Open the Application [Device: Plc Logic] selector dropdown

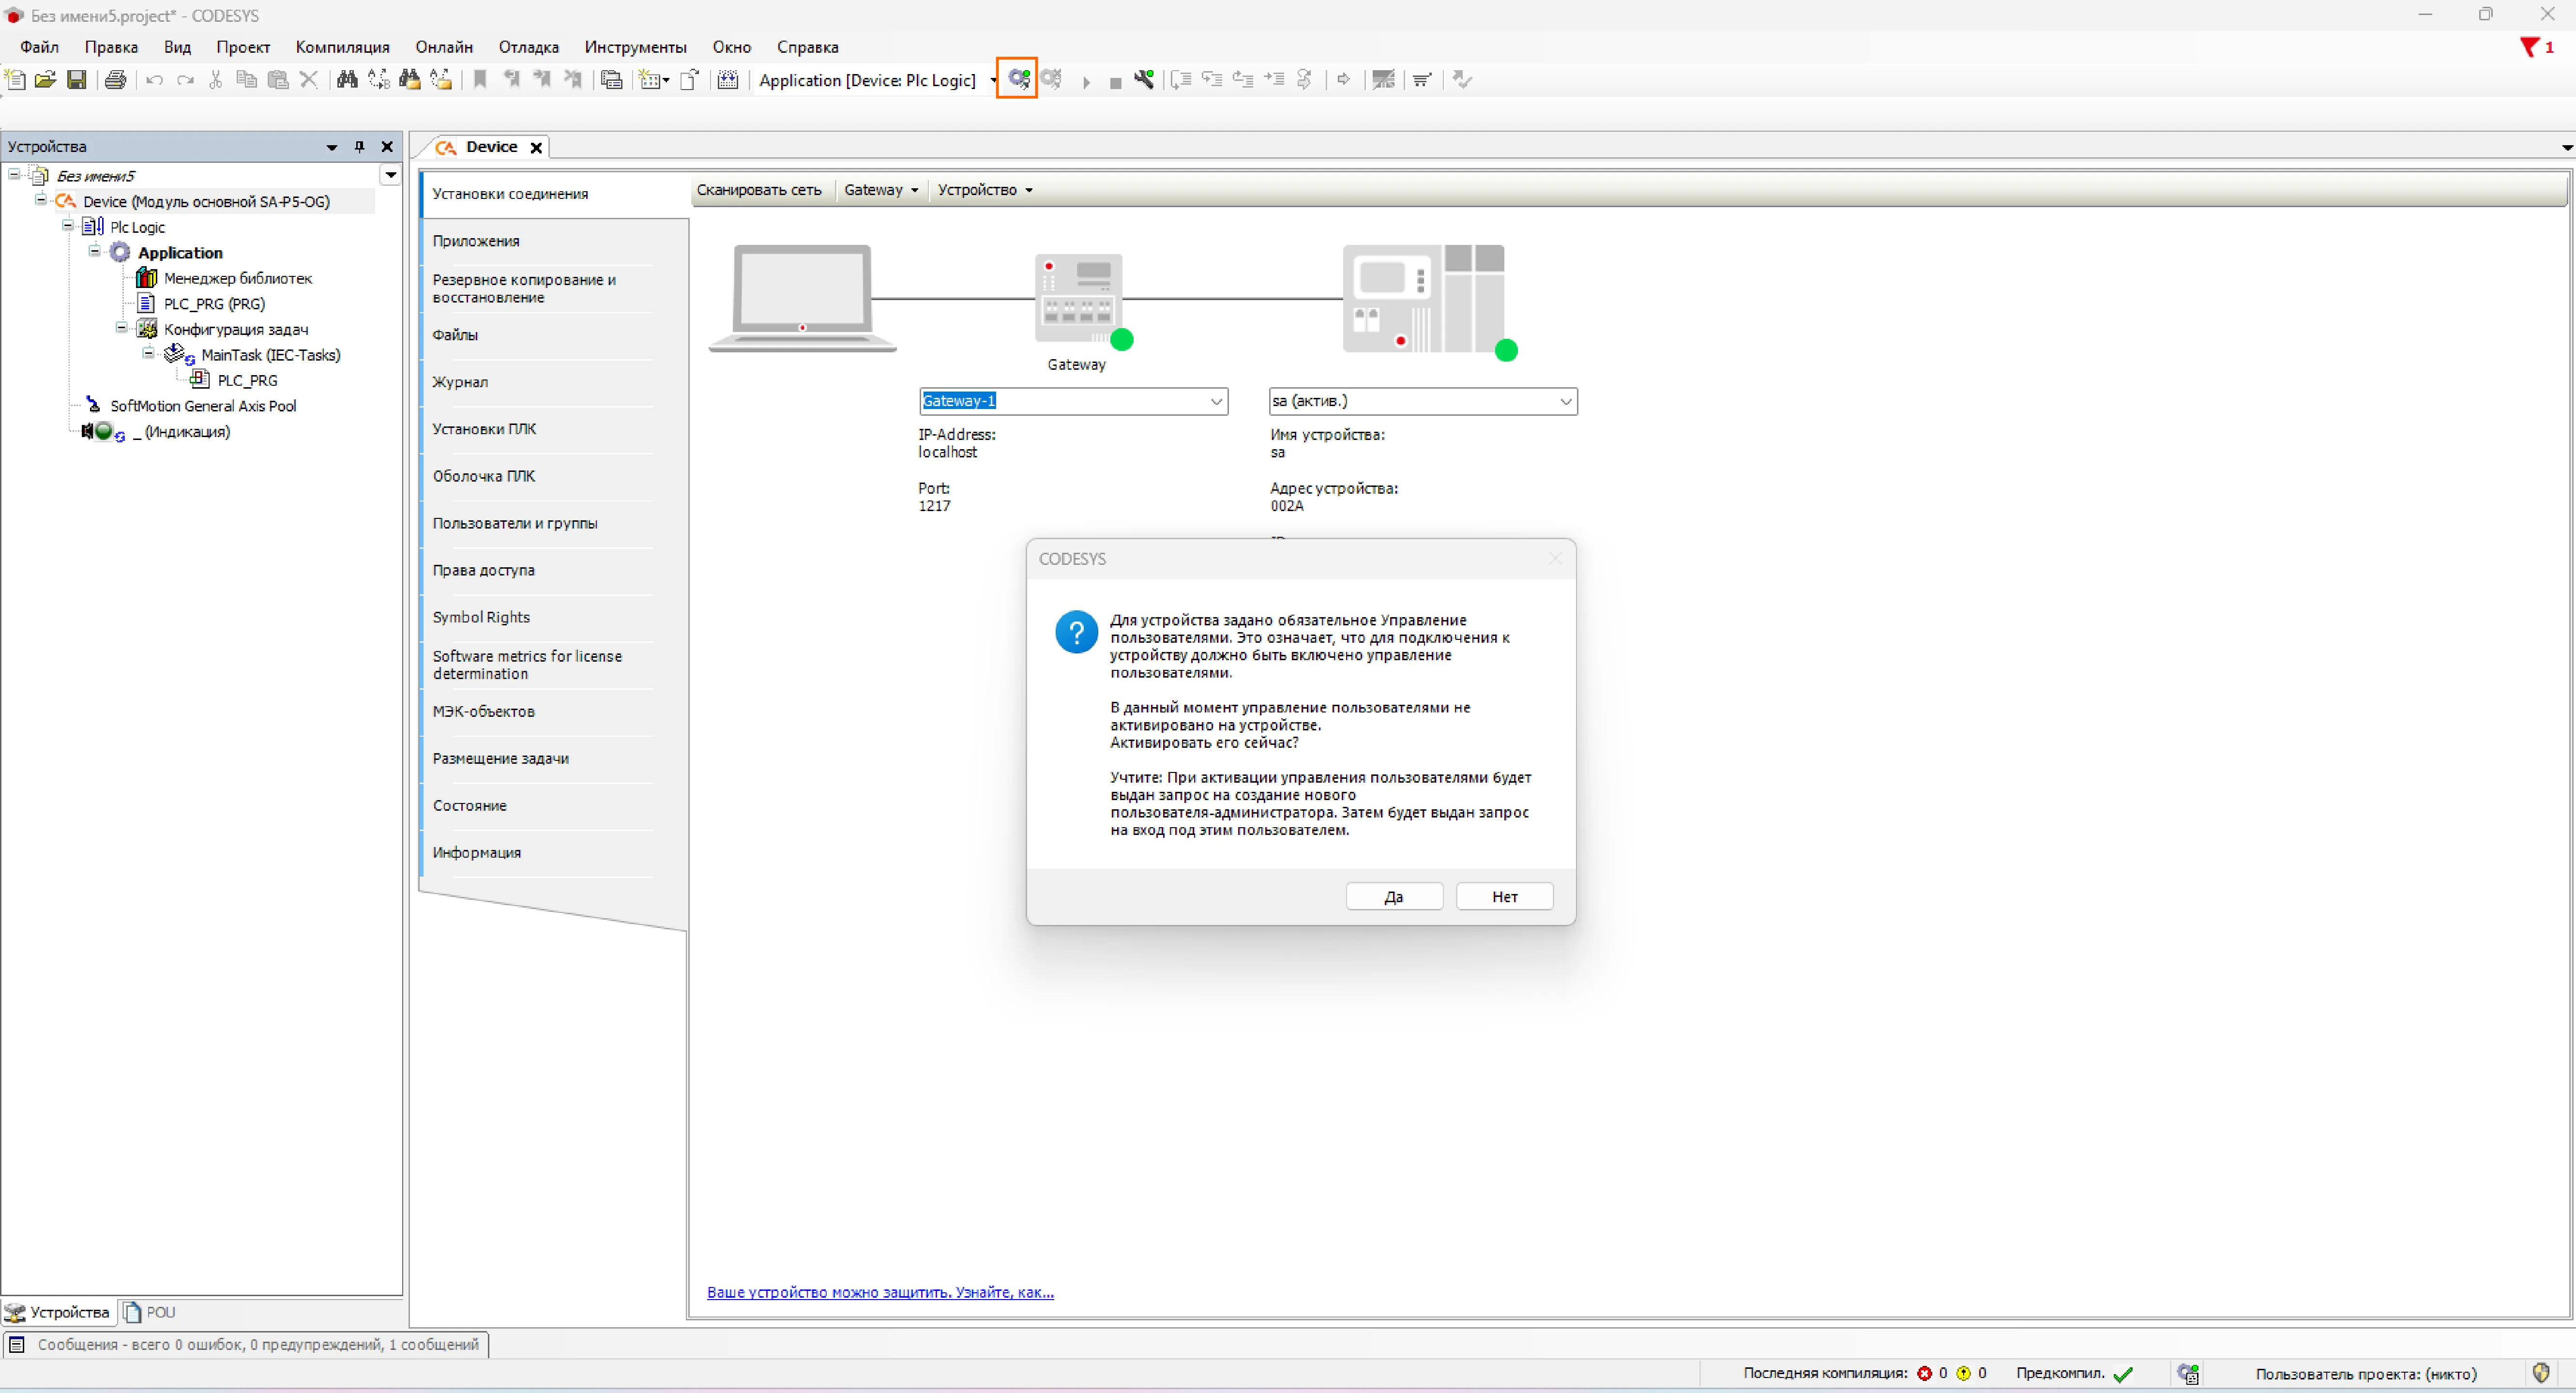(x=993, y=81)
